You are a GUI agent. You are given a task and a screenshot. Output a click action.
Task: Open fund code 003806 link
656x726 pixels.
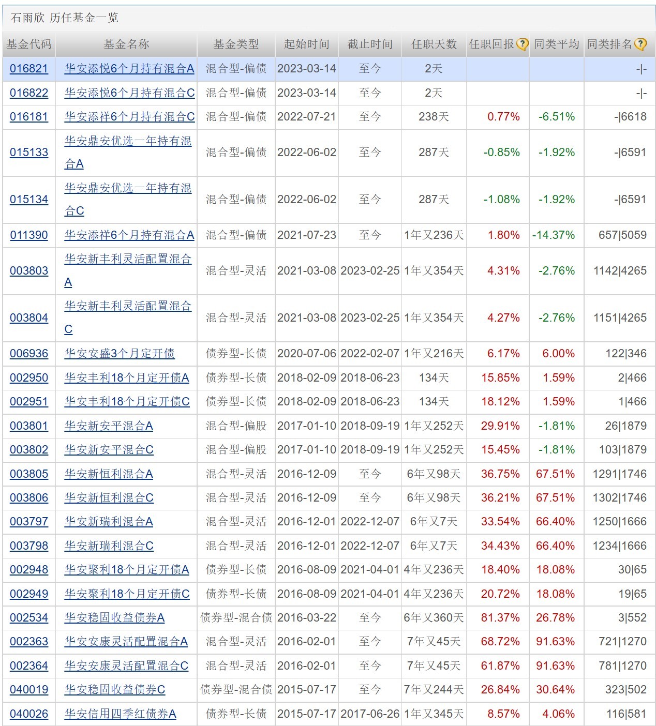pyautogui.click(x=29, y=498)
